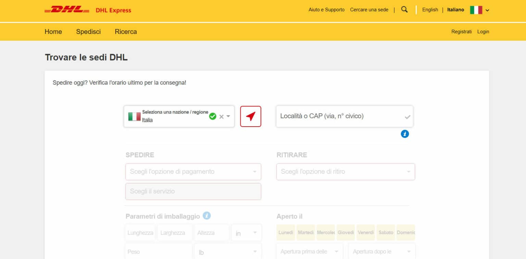Click the green checkmark next to Italia

213,116
